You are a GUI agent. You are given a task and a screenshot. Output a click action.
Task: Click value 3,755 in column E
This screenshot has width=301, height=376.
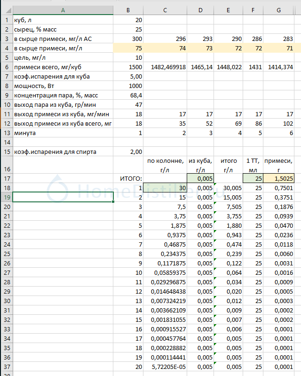(x=228, y=216)
